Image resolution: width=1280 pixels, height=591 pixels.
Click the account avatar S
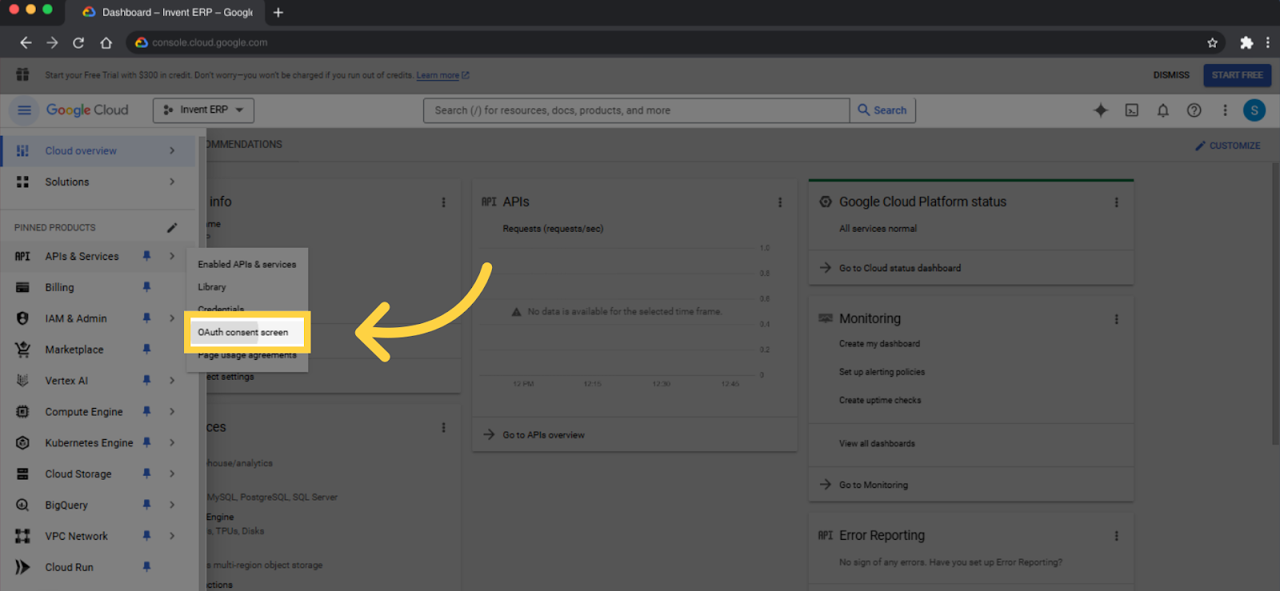1254,110
